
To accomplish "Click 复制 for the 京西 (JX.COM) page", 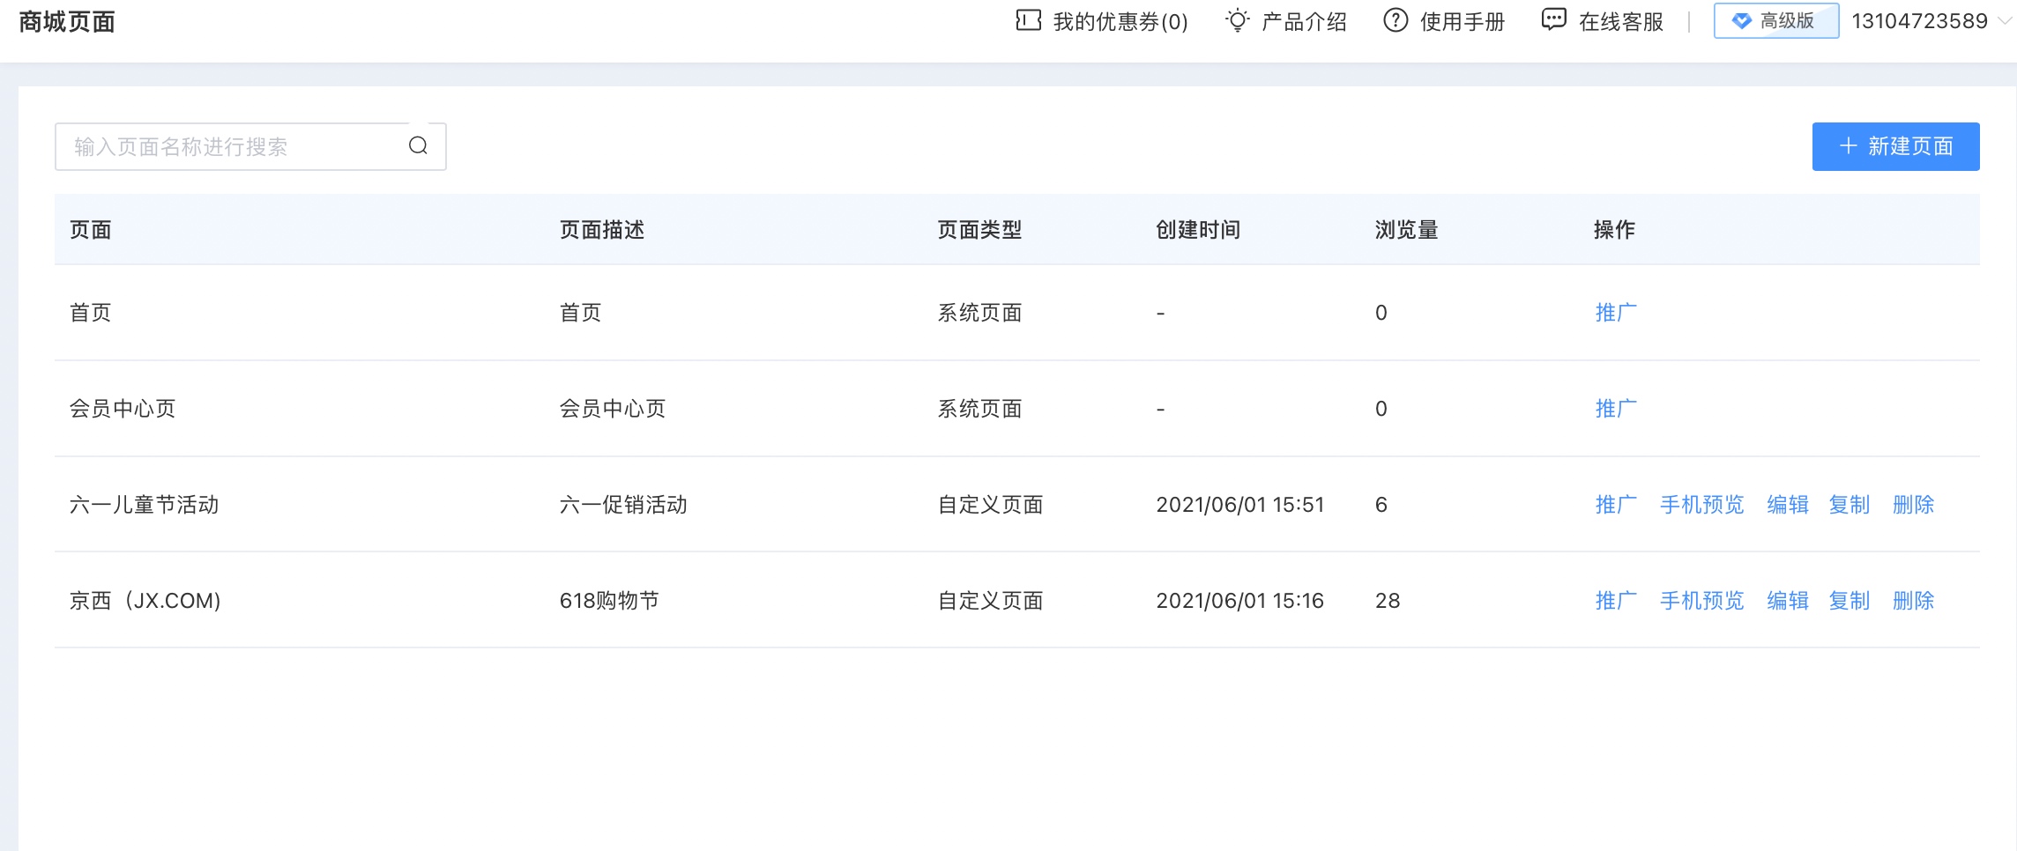I will 1849,601.
